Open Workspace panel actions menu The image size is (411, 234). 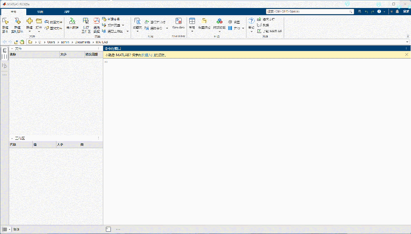[99, 138]
